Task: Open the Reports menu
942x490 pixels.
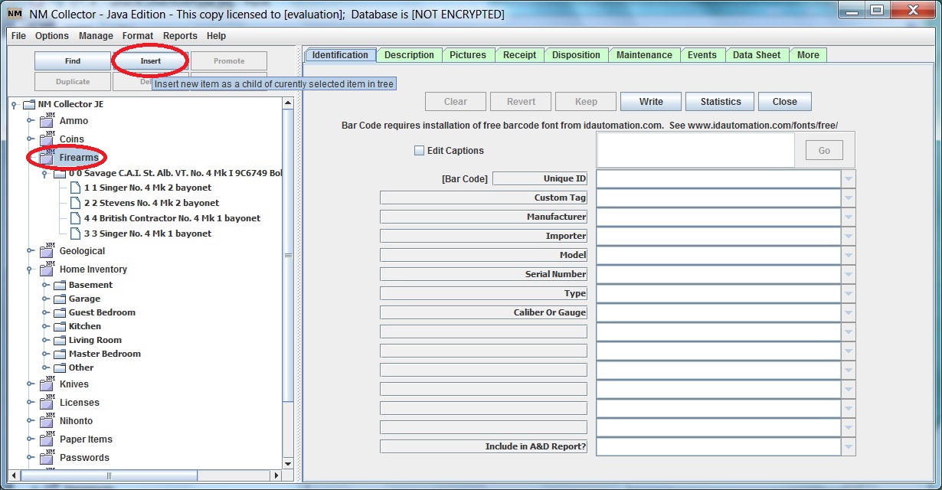Action: 180,36
